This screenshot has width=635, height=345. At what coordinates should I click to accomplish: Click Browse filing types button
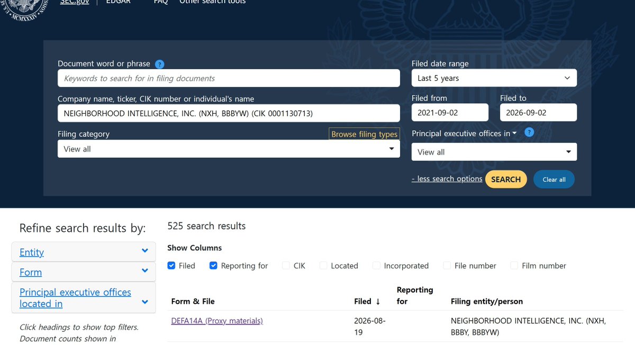364,134
